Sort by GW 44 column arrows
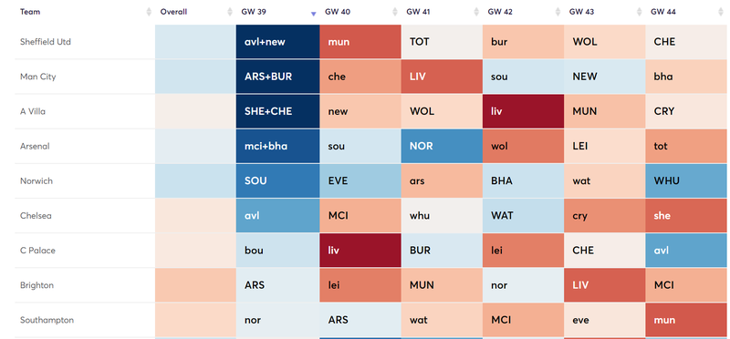 tap(722, 12)
